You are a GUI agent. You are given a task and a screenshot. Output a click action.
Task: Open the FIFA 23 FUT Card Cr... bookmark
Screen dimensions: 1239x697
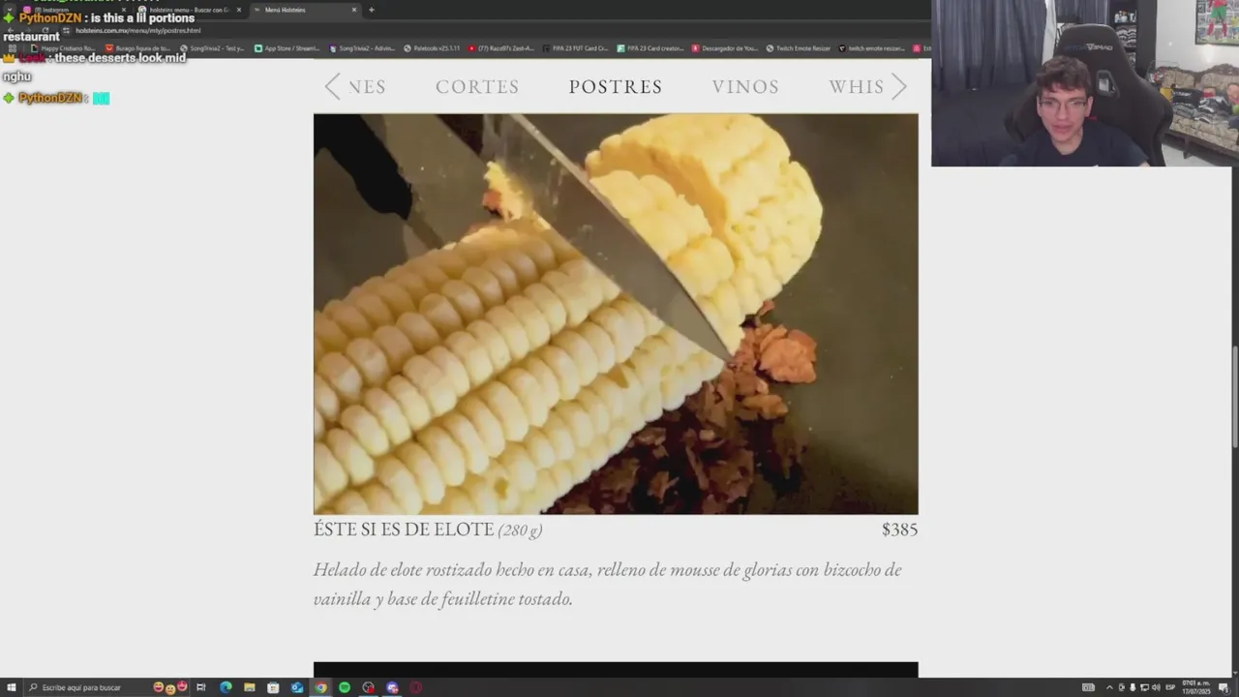click(x=575, y=47)
